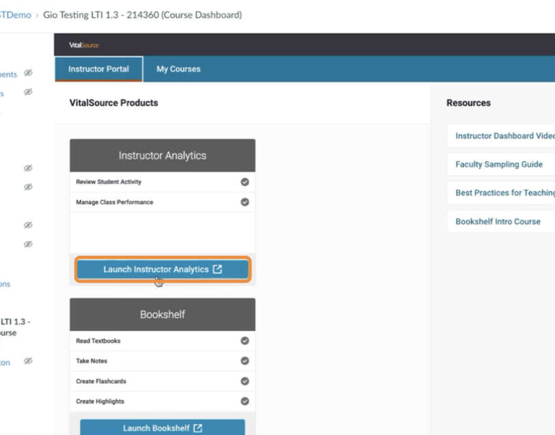Click the Manage Class Performance label

(115, 202)
